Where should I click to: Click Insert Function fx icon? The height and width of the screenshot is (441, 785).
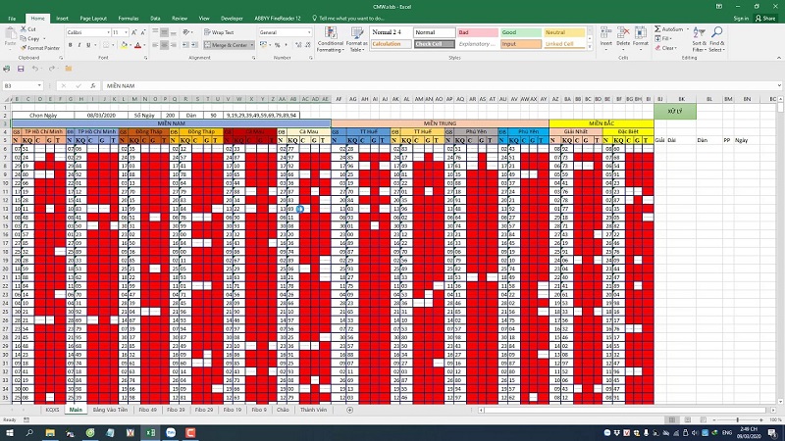(x=92, y=86)
